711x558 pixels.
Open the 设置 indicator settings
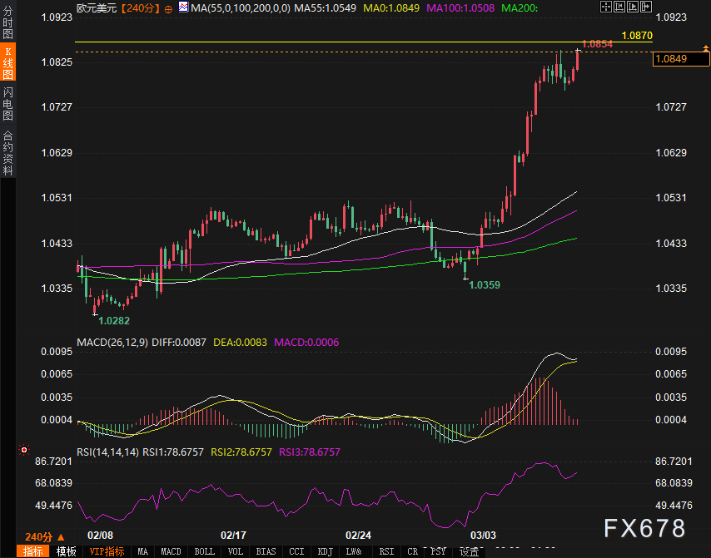click(470, 551)
